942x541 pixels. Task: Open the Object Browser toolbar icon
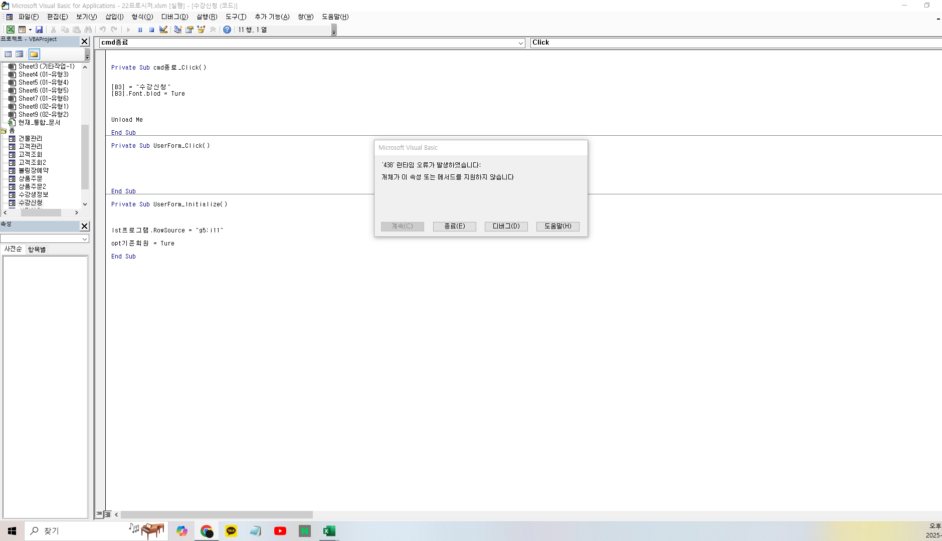tap(201, 30)
